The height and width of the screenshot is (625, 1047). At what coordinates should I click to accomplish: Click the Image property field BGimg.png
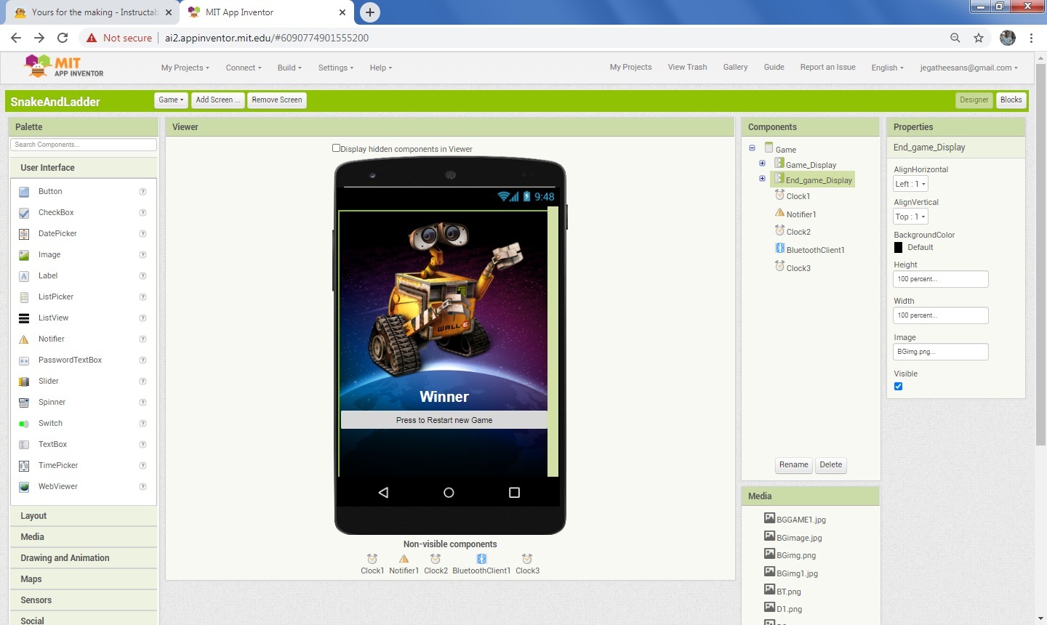coord(940,352)
